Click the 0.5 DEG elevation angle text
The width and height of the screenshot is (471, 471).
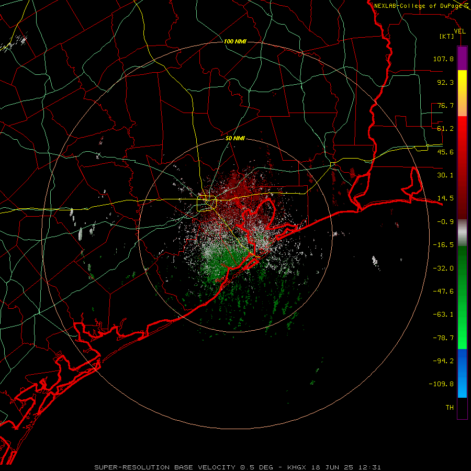(x=256, y=467)
